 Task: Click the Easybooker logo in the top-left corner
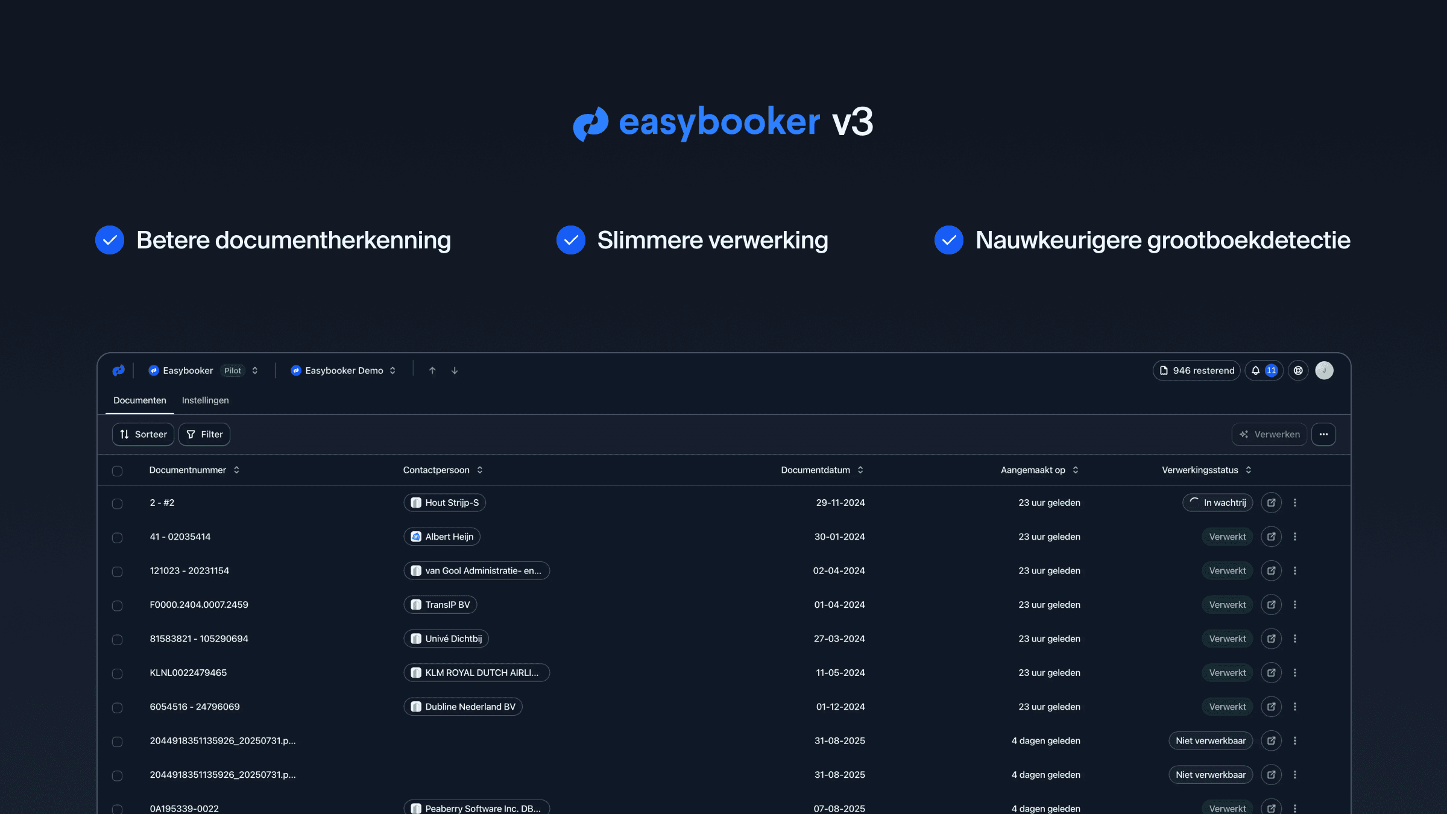tap(119, 370)
